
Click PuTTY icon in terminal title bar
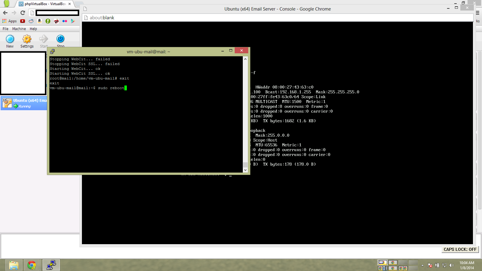click(52, 51)
